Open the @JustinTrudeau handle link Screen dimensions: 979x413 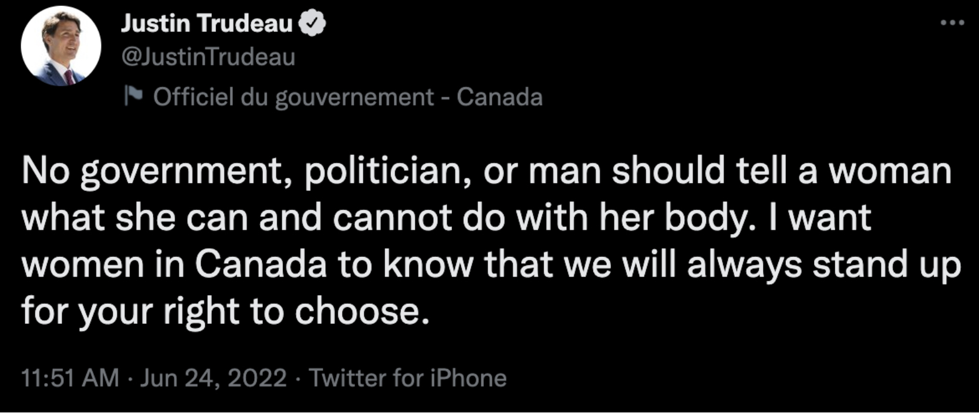coord(208,57)
